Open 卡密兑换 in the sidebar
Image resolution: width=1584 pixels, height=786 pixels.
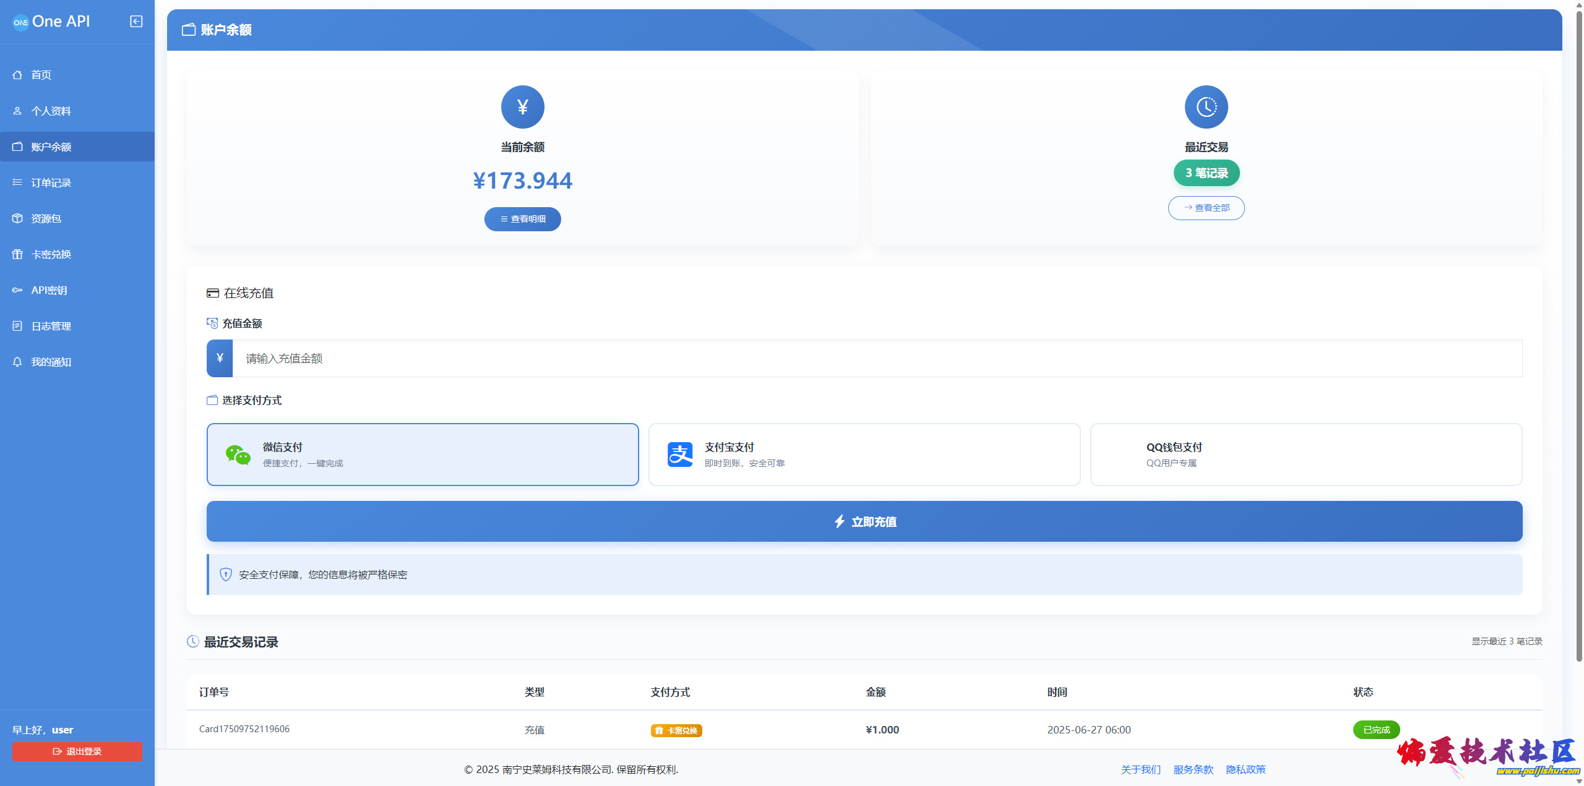point(51,254)
